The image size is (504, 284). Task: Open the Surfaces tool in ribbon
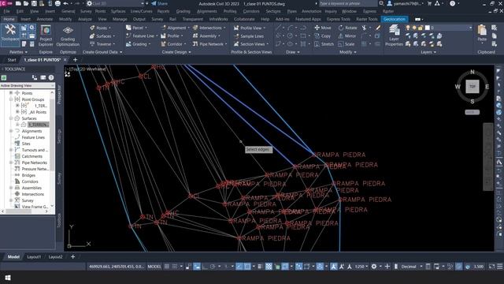tap(102, 36)
